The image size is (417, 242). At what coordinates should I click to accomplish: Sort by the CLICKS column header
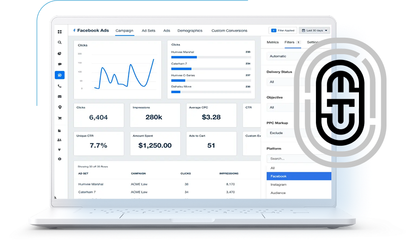tap(186, 173)
